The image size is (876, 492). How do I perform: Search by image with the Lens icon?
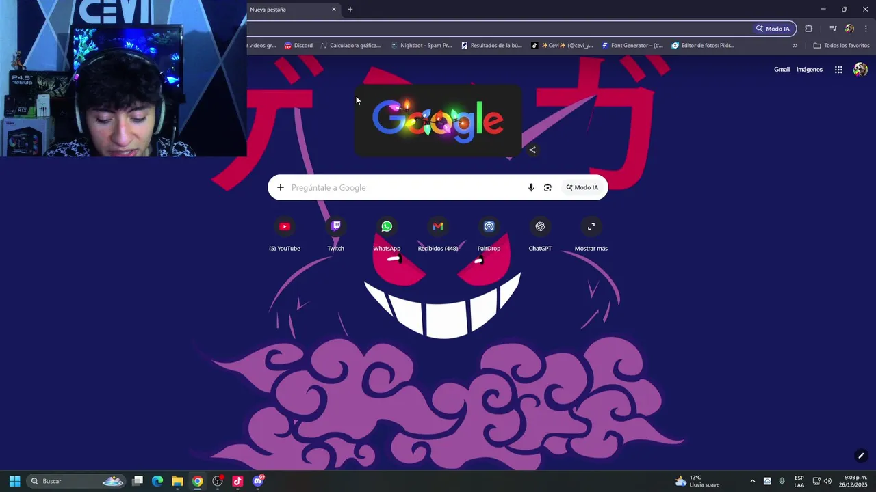pyautogui.click(x=547, y=187)
